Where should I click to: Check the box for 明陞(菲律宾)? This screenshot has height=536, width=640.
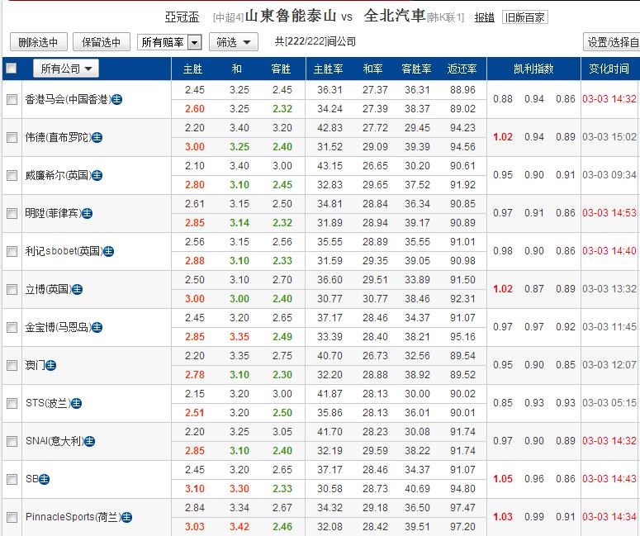tap(12, 214)
